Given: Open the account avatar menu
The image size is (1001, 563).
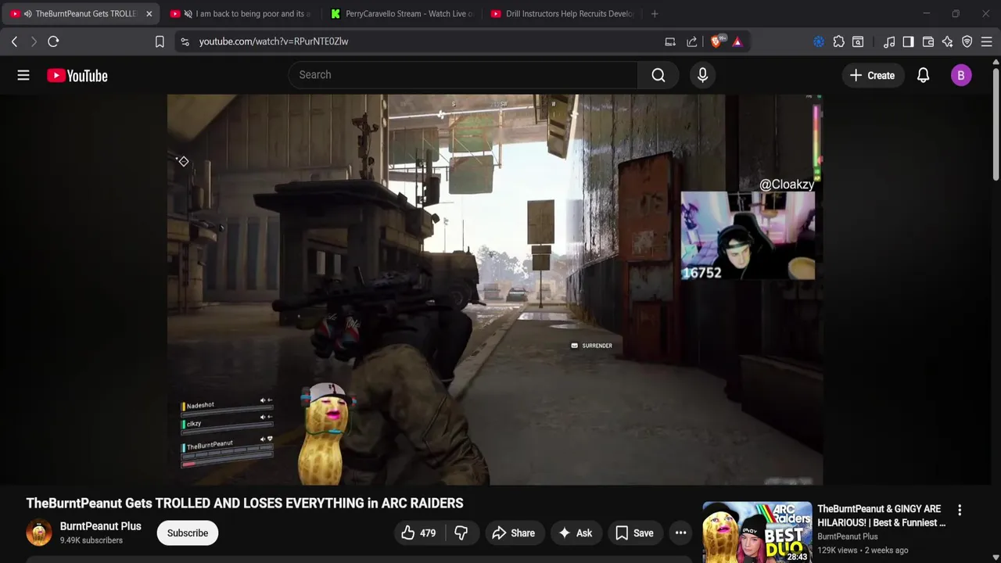Looking at the screenshot, I should [961, 75].
